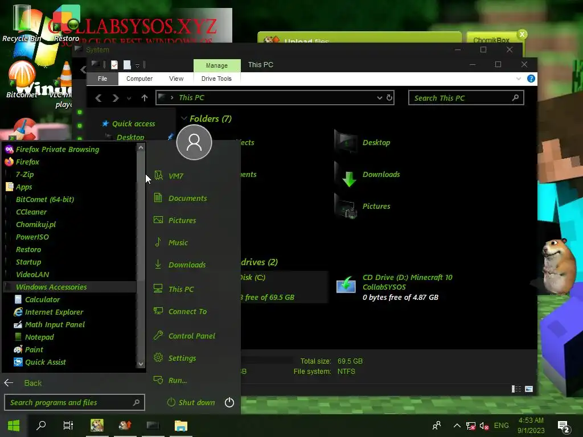Click the user account picture in start menu

click(194, 142)
